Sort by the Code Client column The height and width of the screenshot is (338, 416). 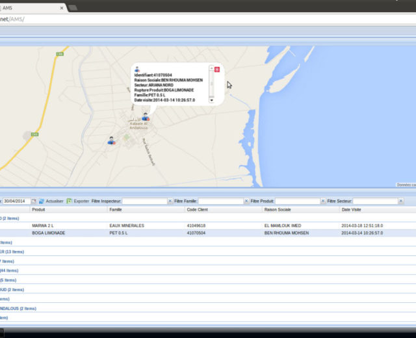tap(198, 210)
